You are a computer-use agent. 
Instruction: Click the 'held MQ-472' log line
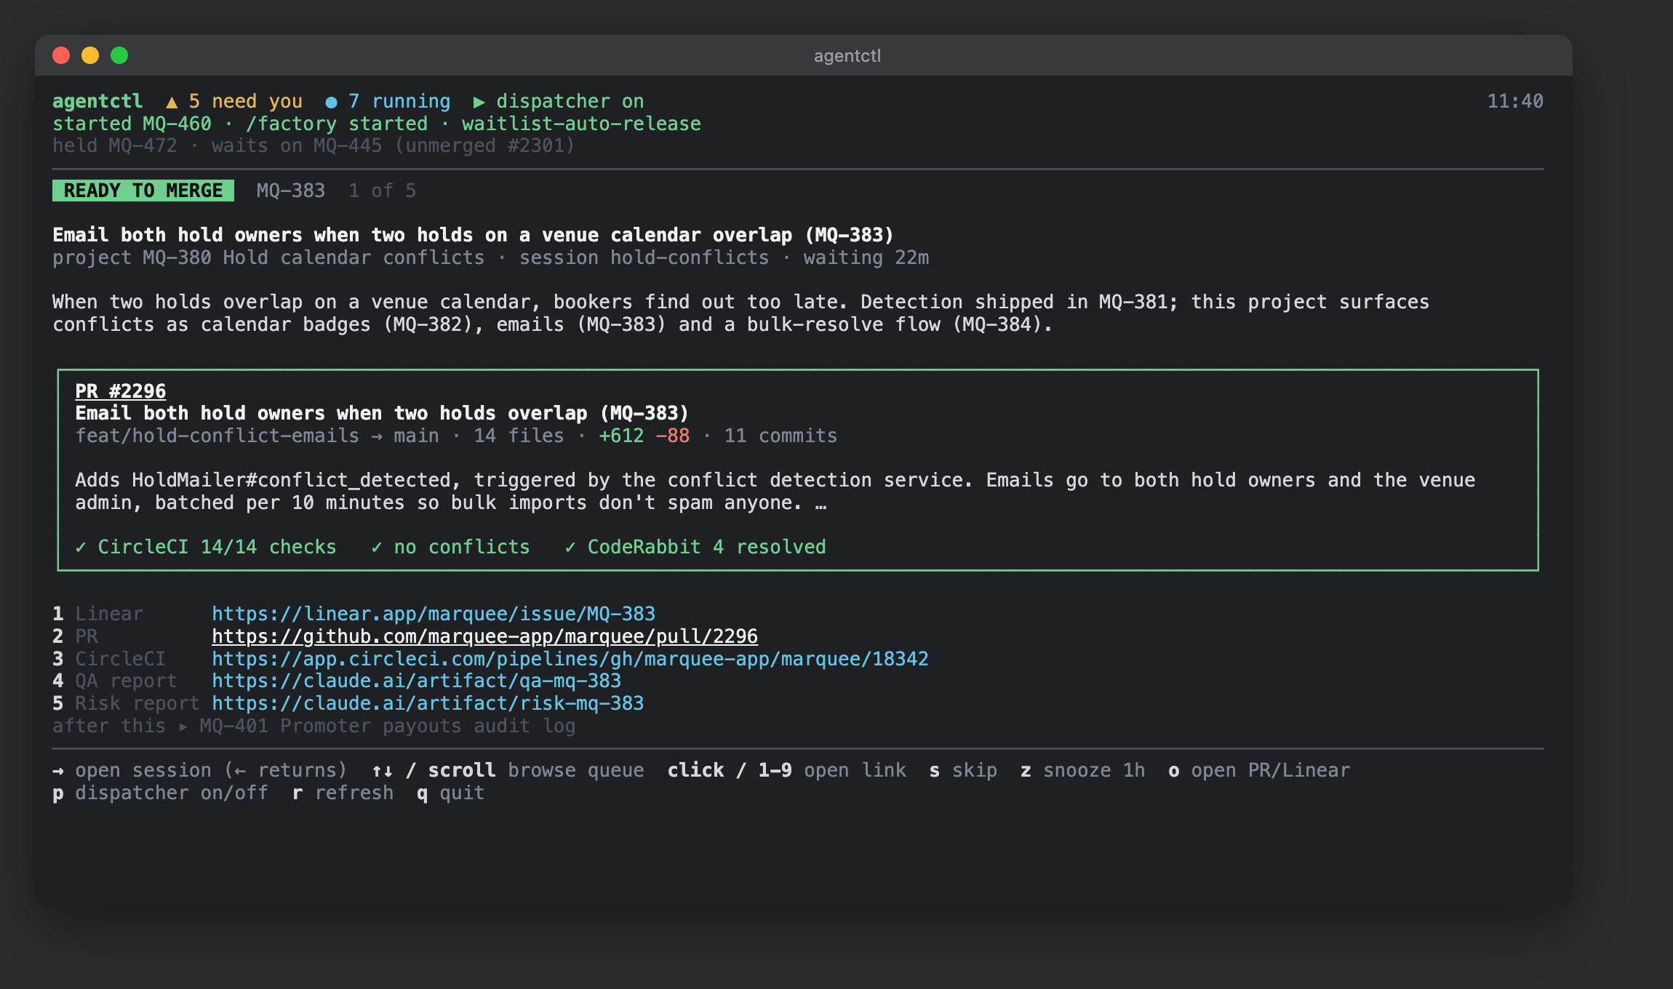tap(314, 145)
